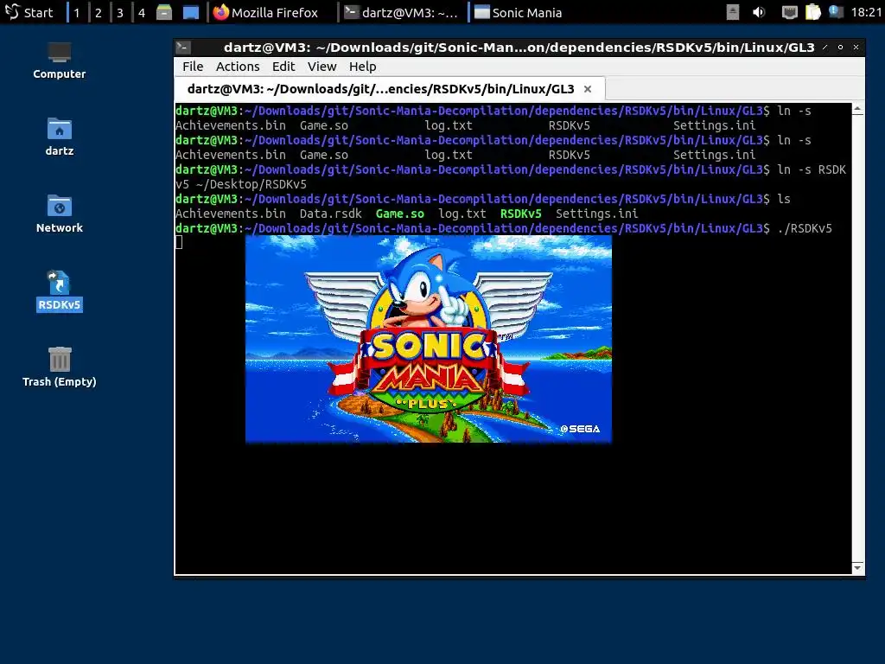Open the terminal File menu
The width and height of the screenshot is (885, 664).
point(193,67)
